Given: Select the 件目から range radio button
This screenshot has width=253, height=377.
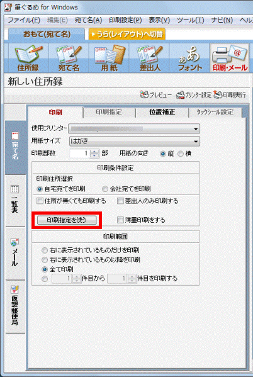Looking at the screenshot, I should click(45, 279).
